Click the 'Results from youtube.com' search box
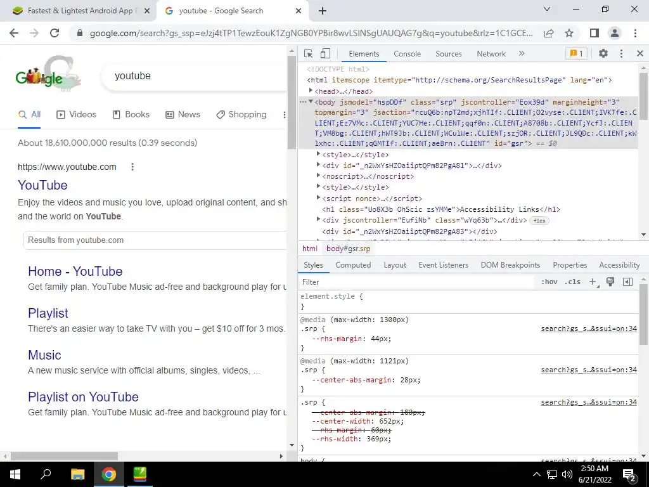 click(155, 240)
